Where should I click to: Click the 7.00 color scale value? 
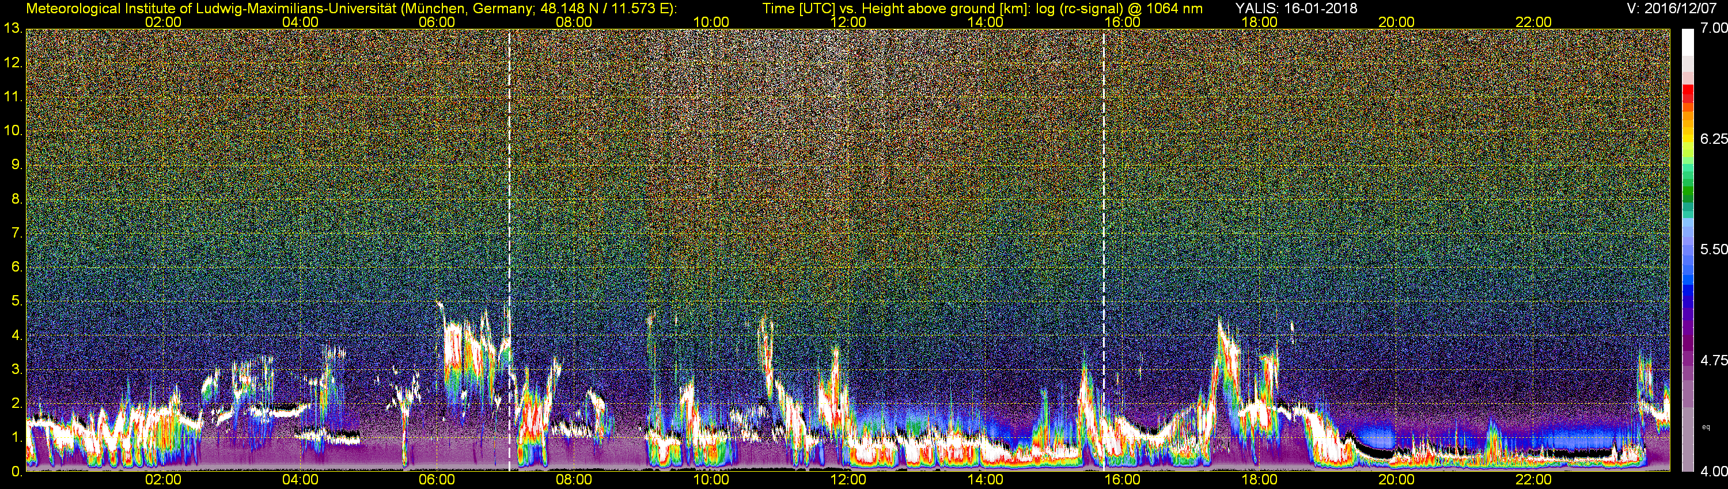point(1713,28)
